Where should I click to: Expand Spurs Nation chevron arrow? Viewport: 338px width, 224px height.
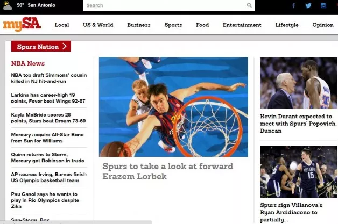65,47
